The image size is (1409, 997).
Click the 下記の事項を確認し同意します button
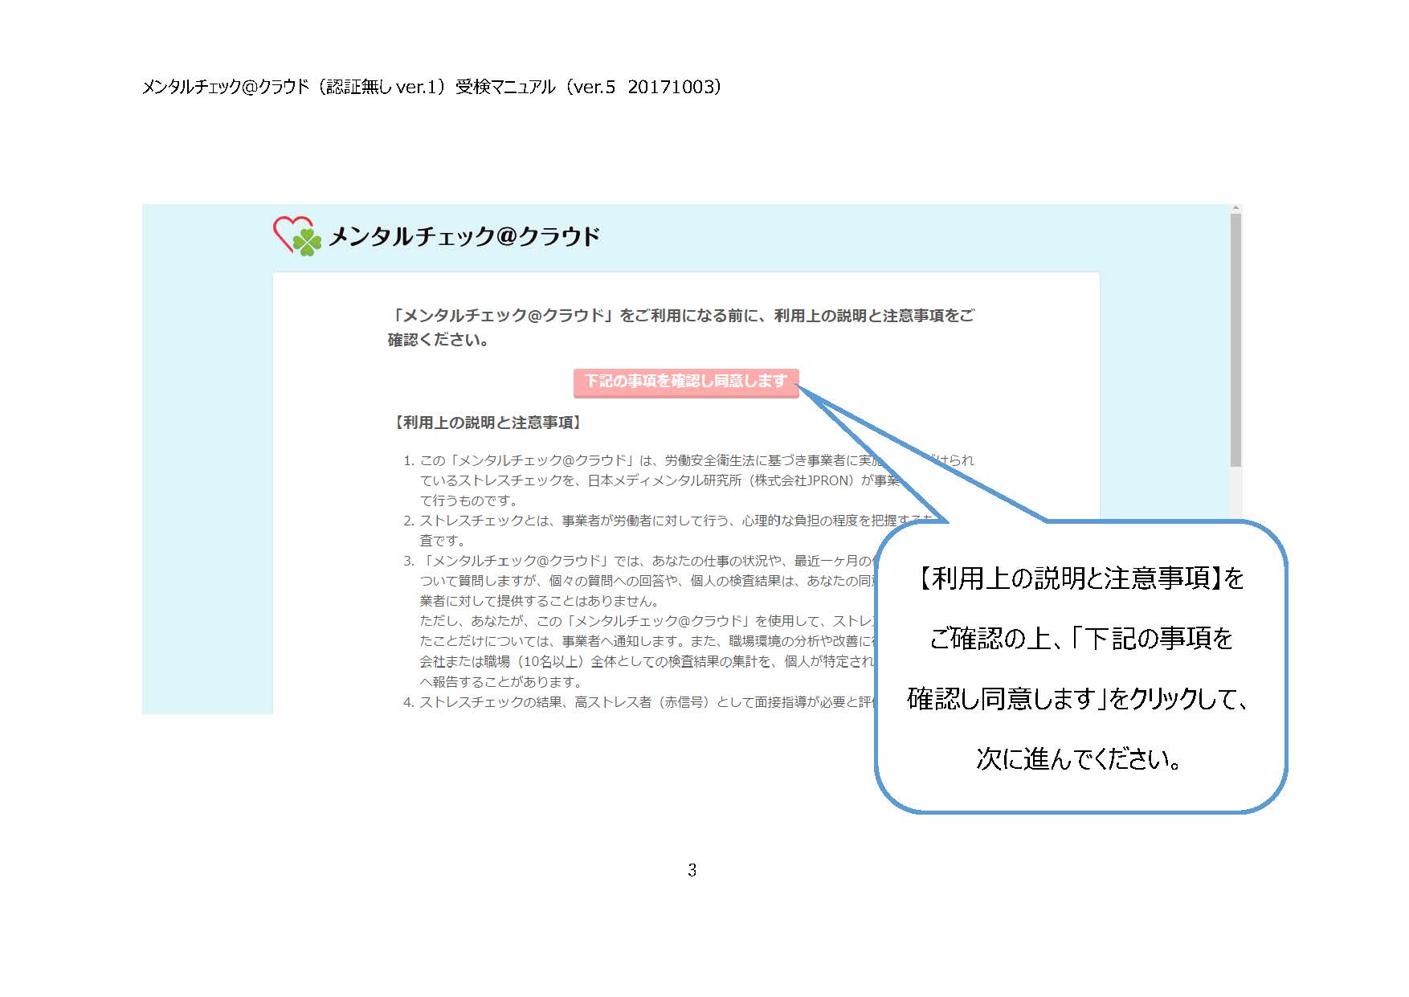coord(686,382)
